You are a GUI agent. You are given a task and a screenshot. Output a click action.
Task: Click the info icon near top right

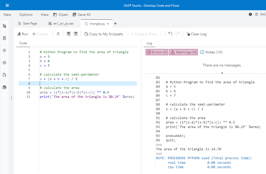pos(250,15)
